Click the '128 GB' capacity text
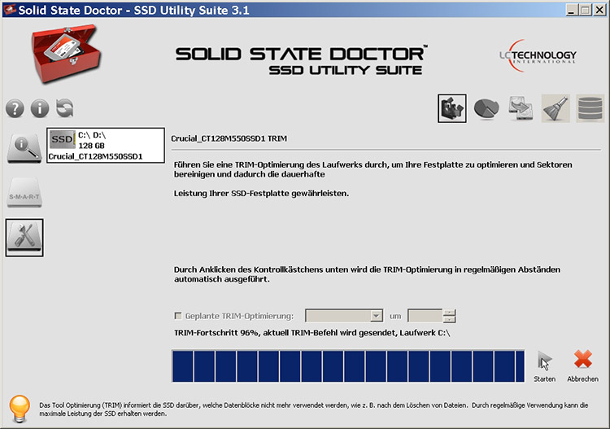610x429 pixels. click(91, 146)
